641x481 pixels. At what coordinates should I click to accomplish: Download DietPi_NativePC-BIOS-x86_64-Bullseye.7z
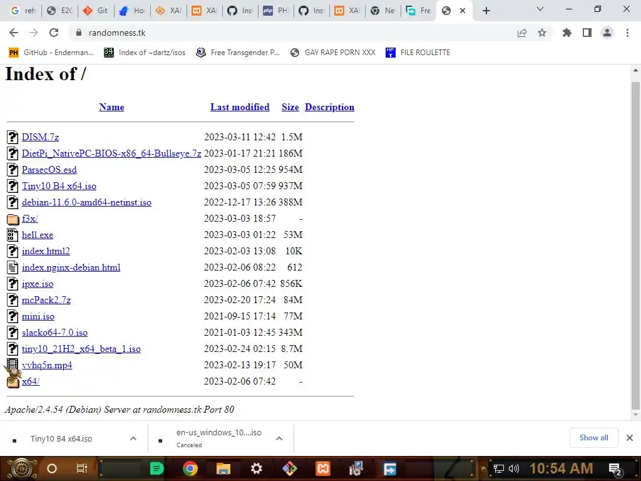tap(111, 153)
